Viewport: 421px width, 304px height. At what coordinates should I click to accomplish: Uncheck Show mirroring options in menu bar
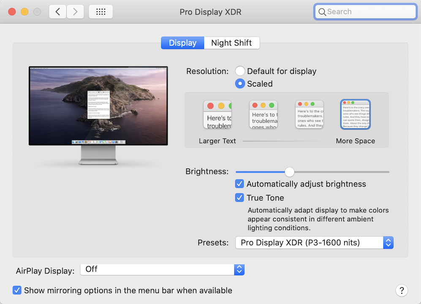[x=17, y=290]
